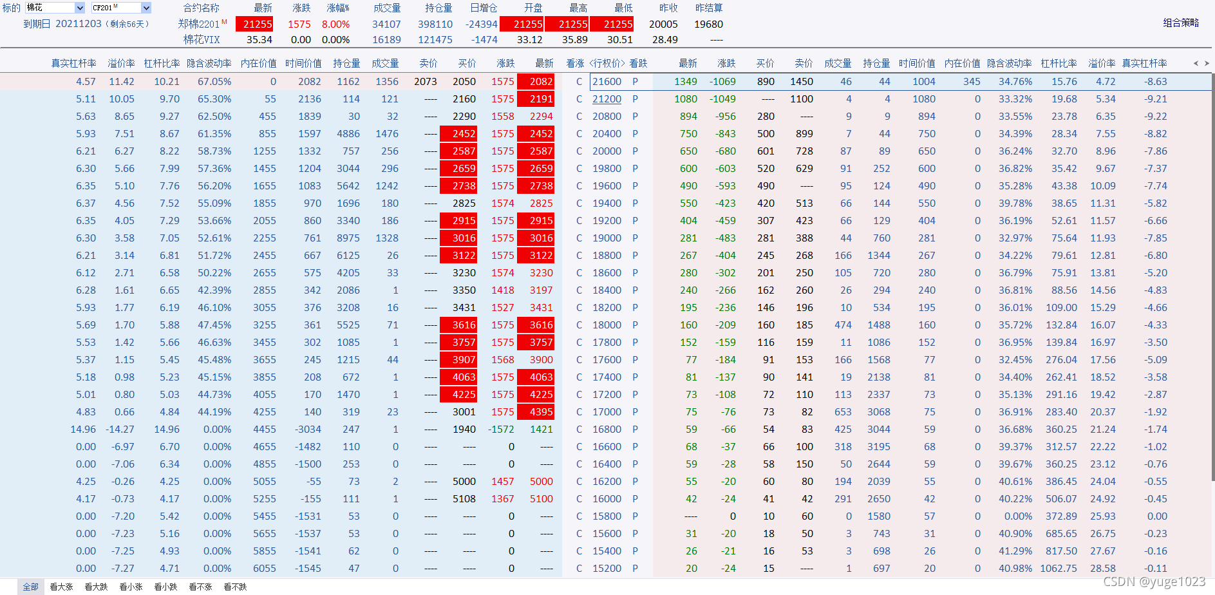Select strike price 16200
1215x595 pixels.
pos(607,482)
